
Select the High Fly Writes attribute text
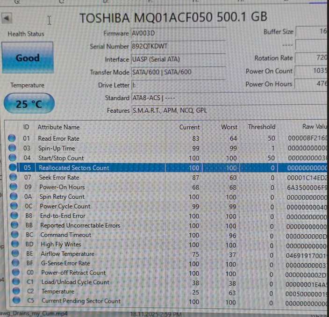coord(61,245)
